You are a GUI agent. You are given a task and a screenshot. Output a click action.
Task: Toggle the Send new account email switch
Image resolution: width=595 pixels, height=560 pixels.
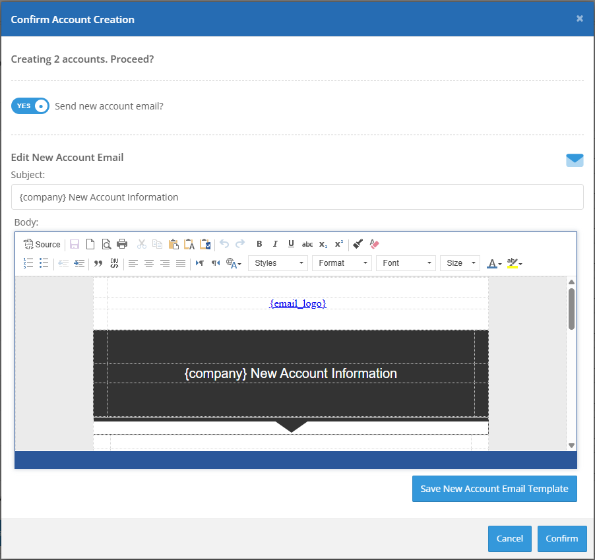30,106
